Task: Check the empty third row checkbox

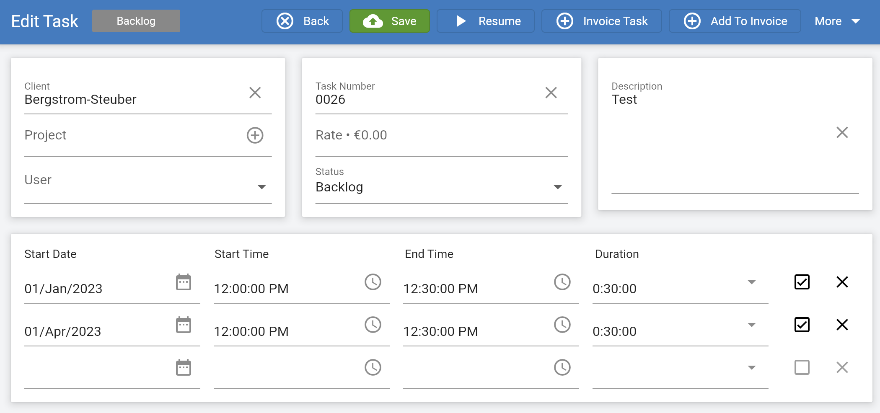Action: [802, 367]
